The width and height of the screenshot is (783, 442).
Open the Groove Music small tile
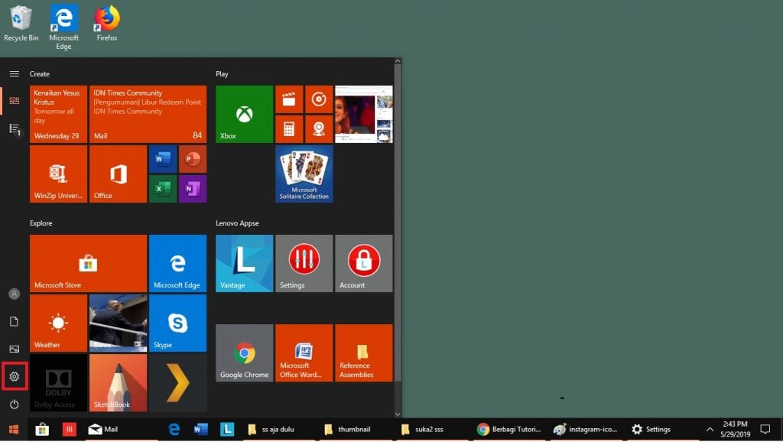tap(319, 99)
